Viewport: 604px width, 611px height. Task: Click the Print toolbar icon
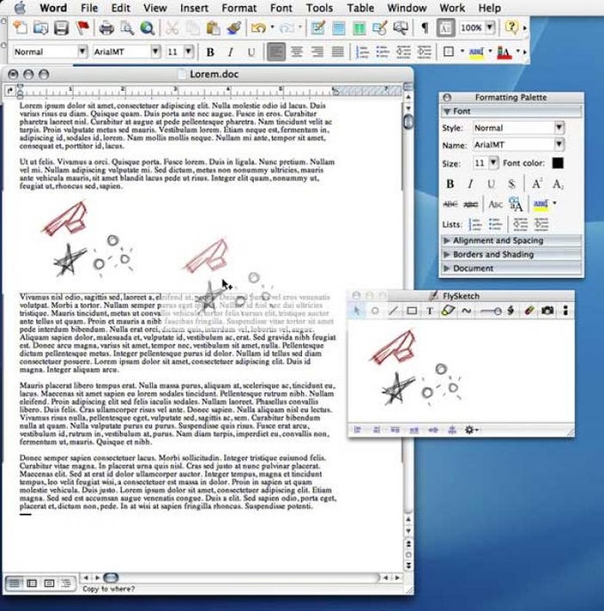click(x=106, y=28)
